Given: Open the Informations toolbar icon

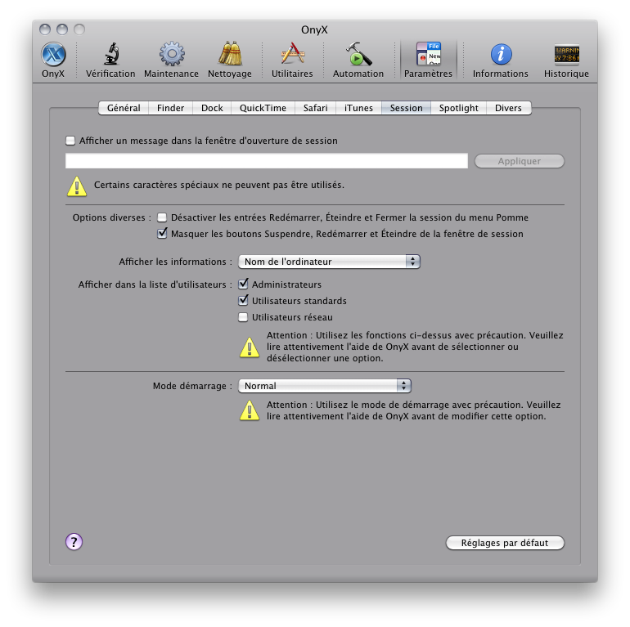Looking at the screenshot, I should (500, 55).
